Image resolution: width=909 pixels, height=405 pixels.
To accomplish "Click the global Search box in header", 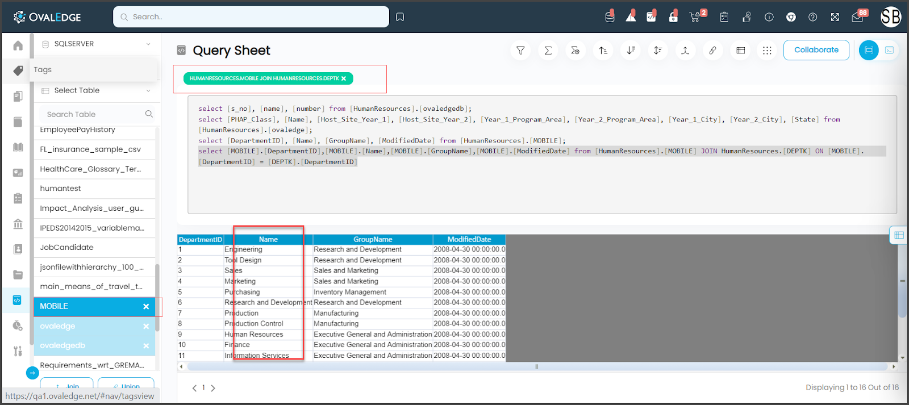I will (x=251, y=17).
